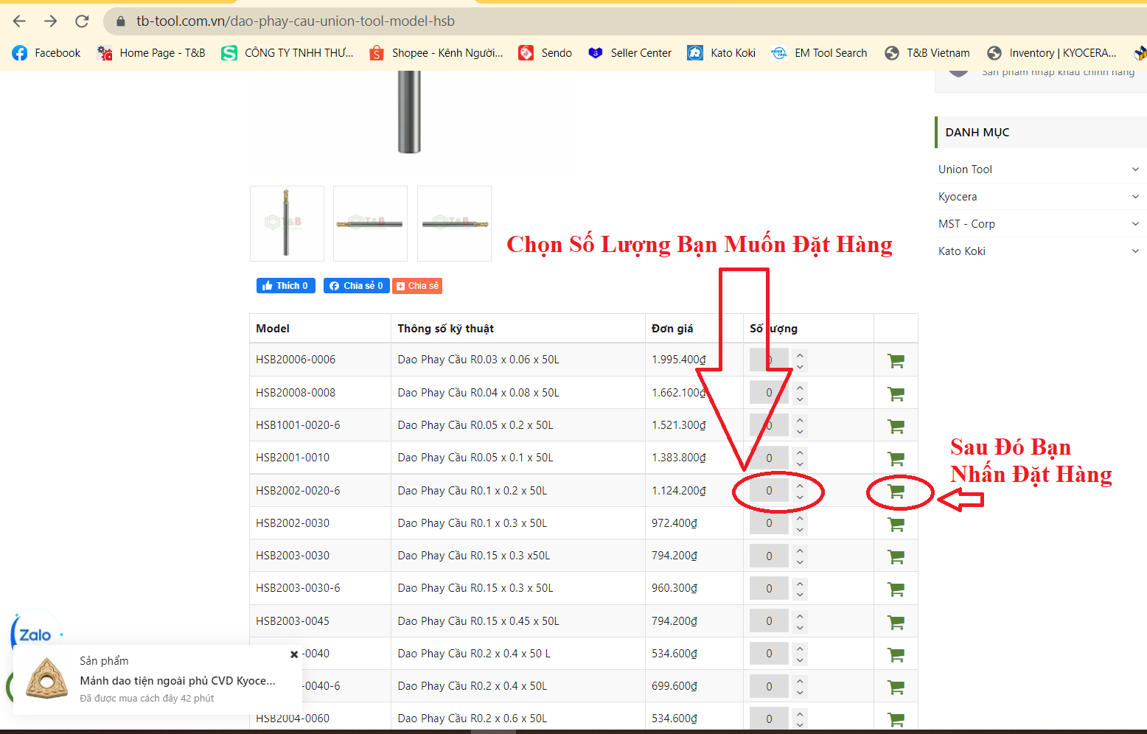The height and width of the screenshot is (734, 1147).
Task: Click price 972.400₫
Action: click(674, 523)
